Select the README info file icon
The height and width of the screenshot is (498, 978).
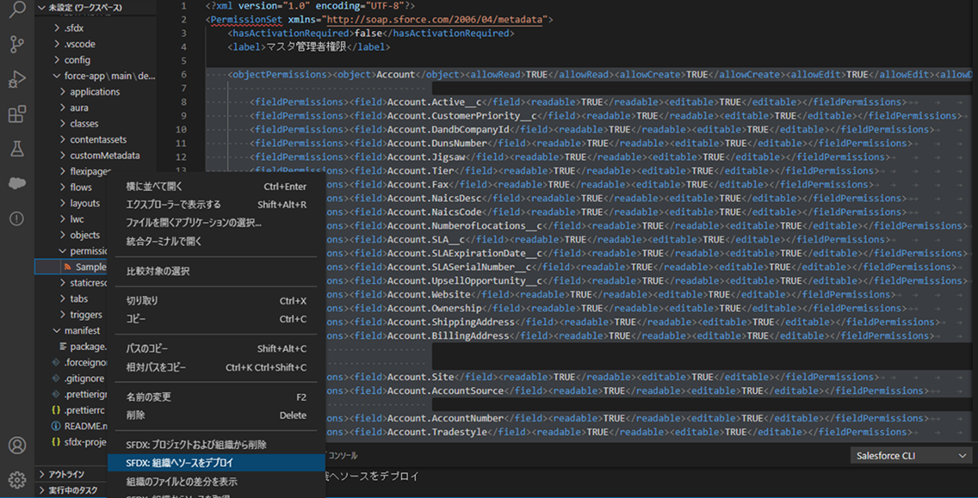(x=55, y=427)
